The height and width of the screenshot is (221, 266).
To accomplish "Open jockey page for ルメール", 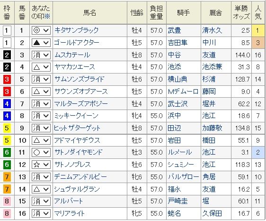I will 180,152.
